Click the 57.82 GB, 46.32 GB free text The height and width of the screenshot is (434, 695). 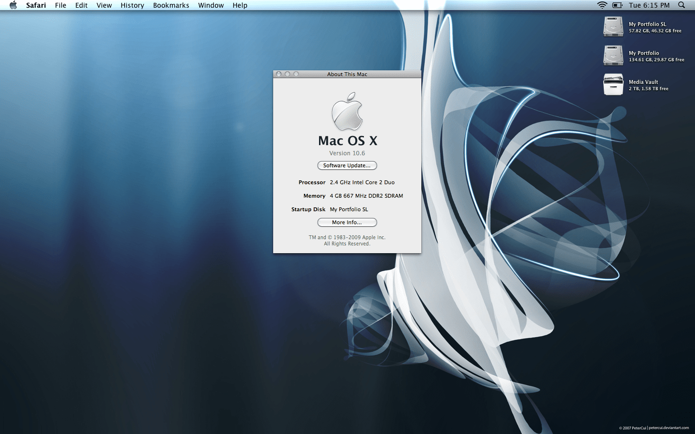coord(655,31)
